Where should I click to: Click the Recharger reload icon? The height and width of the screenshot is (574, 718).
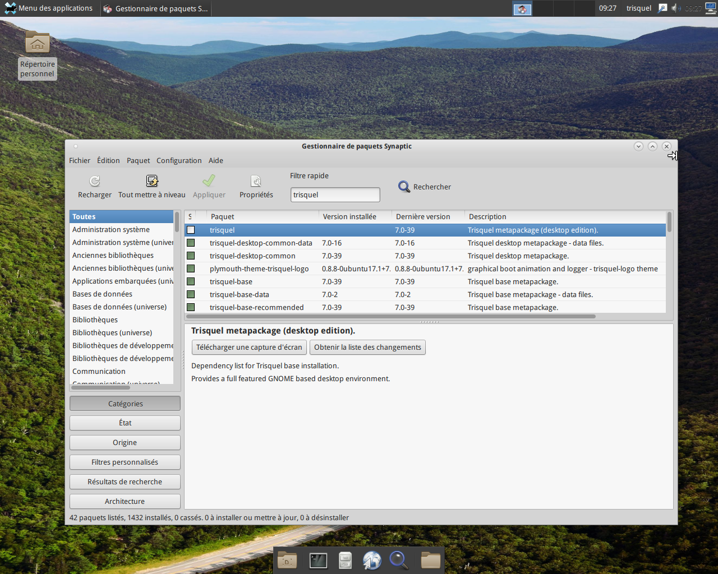coord(95,181)
